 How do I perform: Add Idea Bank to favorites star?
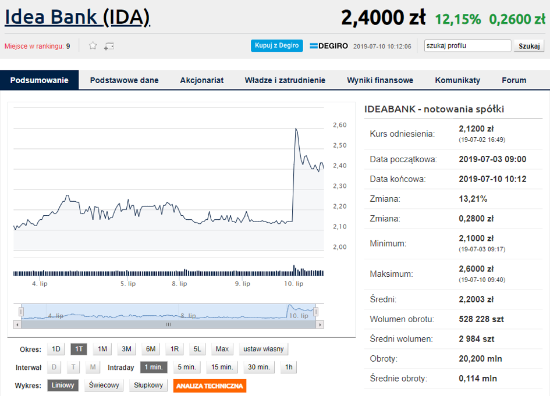(x=93, y=45)
